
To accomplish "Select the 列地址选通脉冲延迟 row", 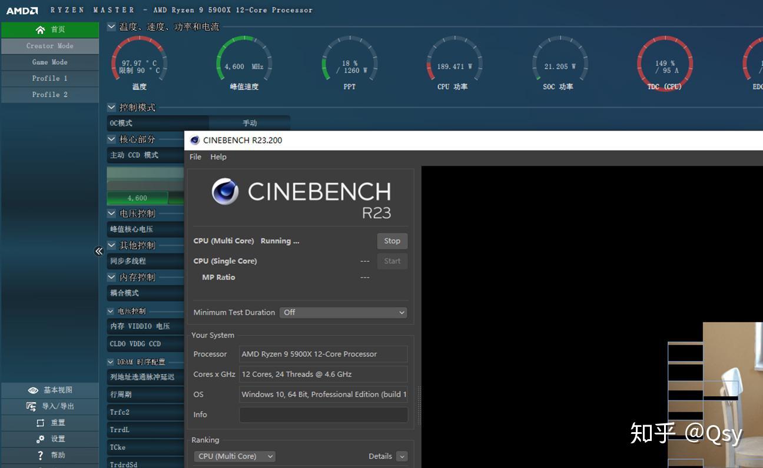I will [x=145, y=377].
